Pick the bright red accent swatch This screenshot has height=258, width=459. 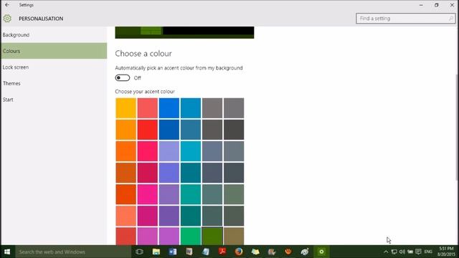click(x=148, y=130)
